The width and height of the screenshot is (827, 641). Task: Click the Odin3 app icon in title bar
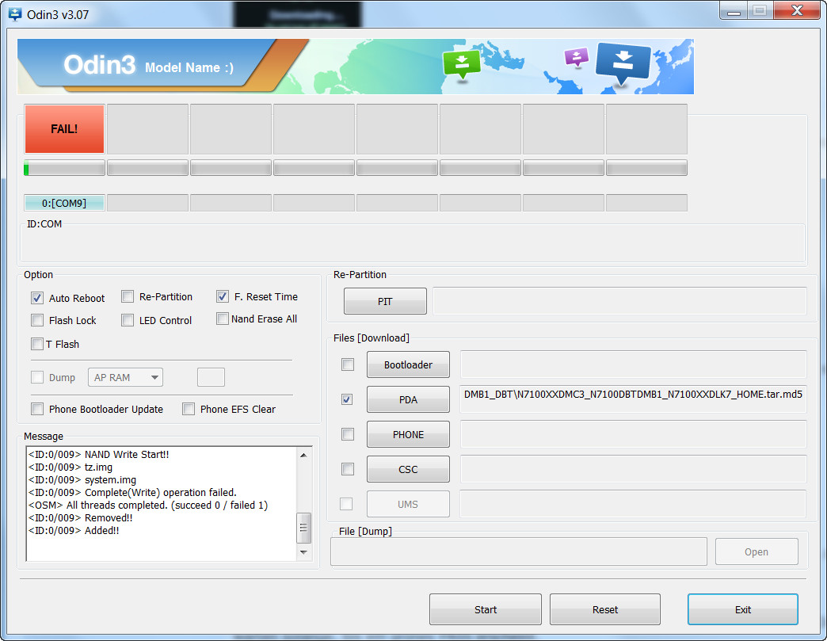pos(15,14)
